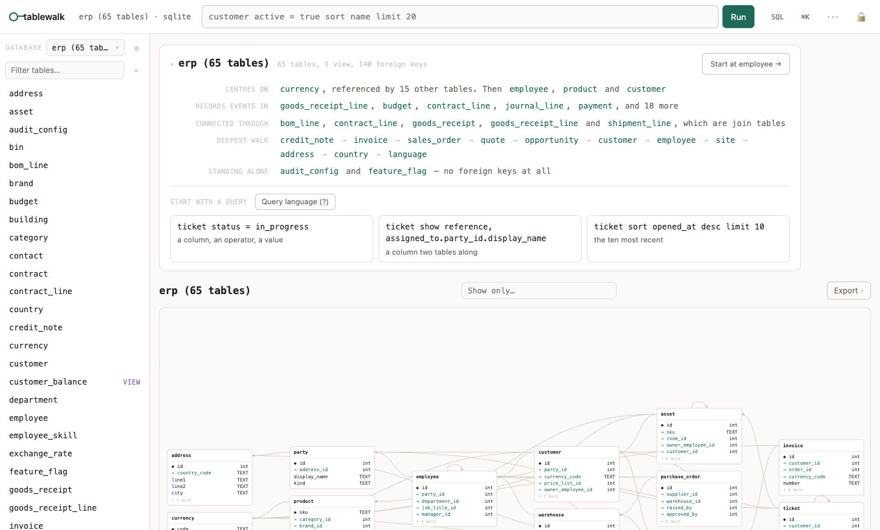Screen dimensions: 880x530
Task: Open shipment_line link
Action: 640,123
